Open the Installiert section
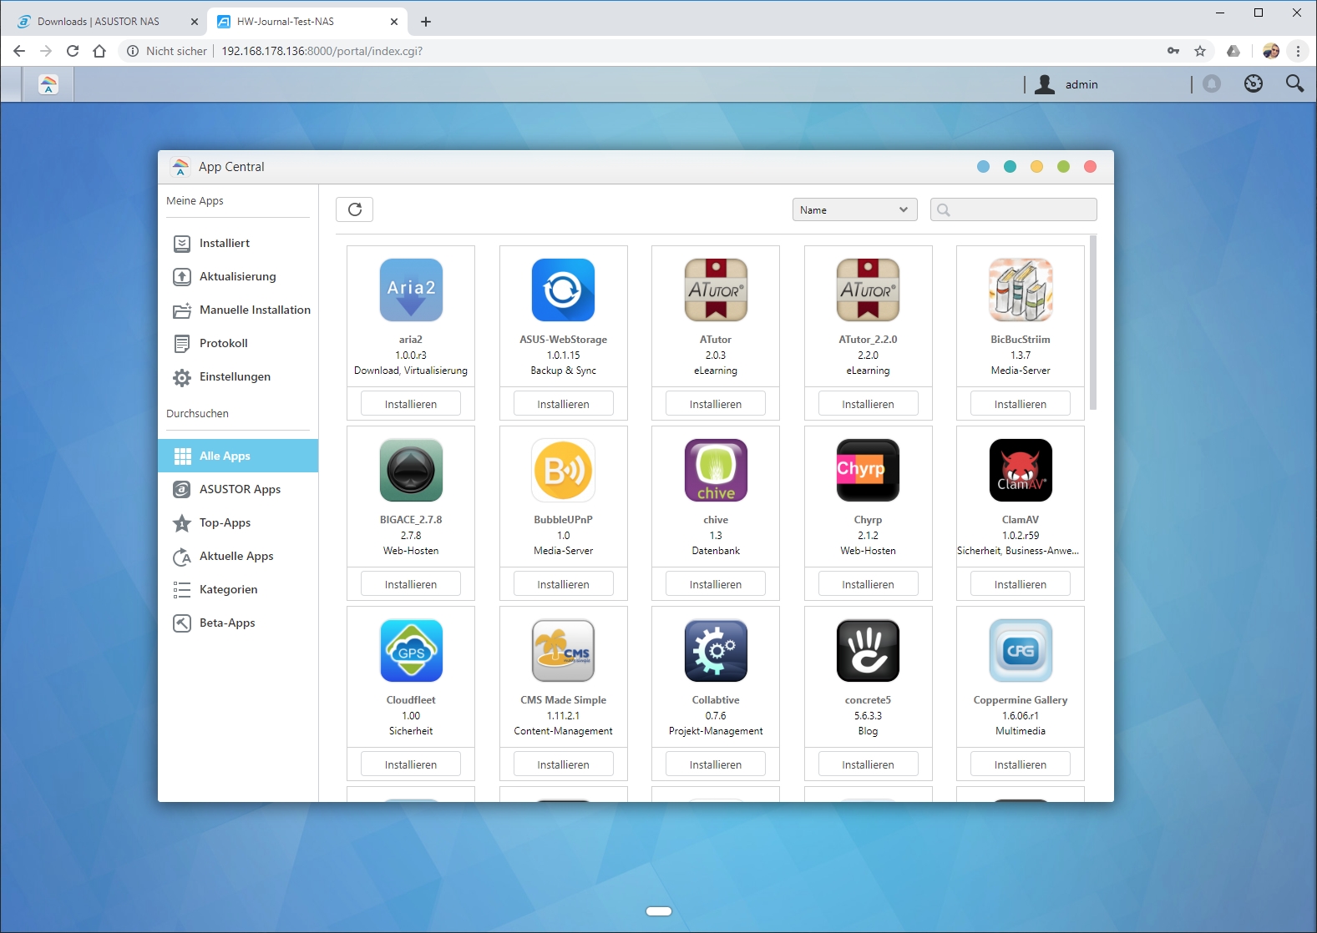1317x933 pixels. click(238, 243)
